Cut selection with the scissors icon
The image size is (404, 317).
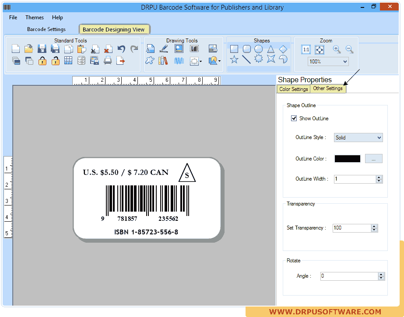coord(95,49)
